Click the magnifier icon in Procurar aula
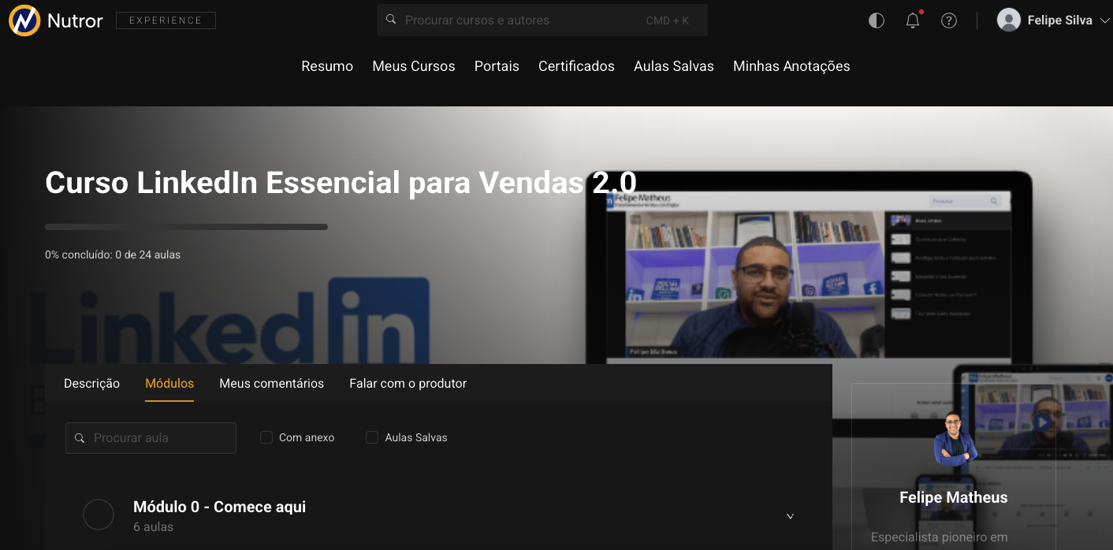The image size is (1113, 550). (x=80, y=438)
